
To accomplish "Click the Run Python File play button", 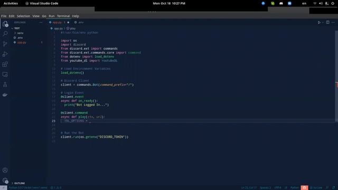I will [319, 22].
